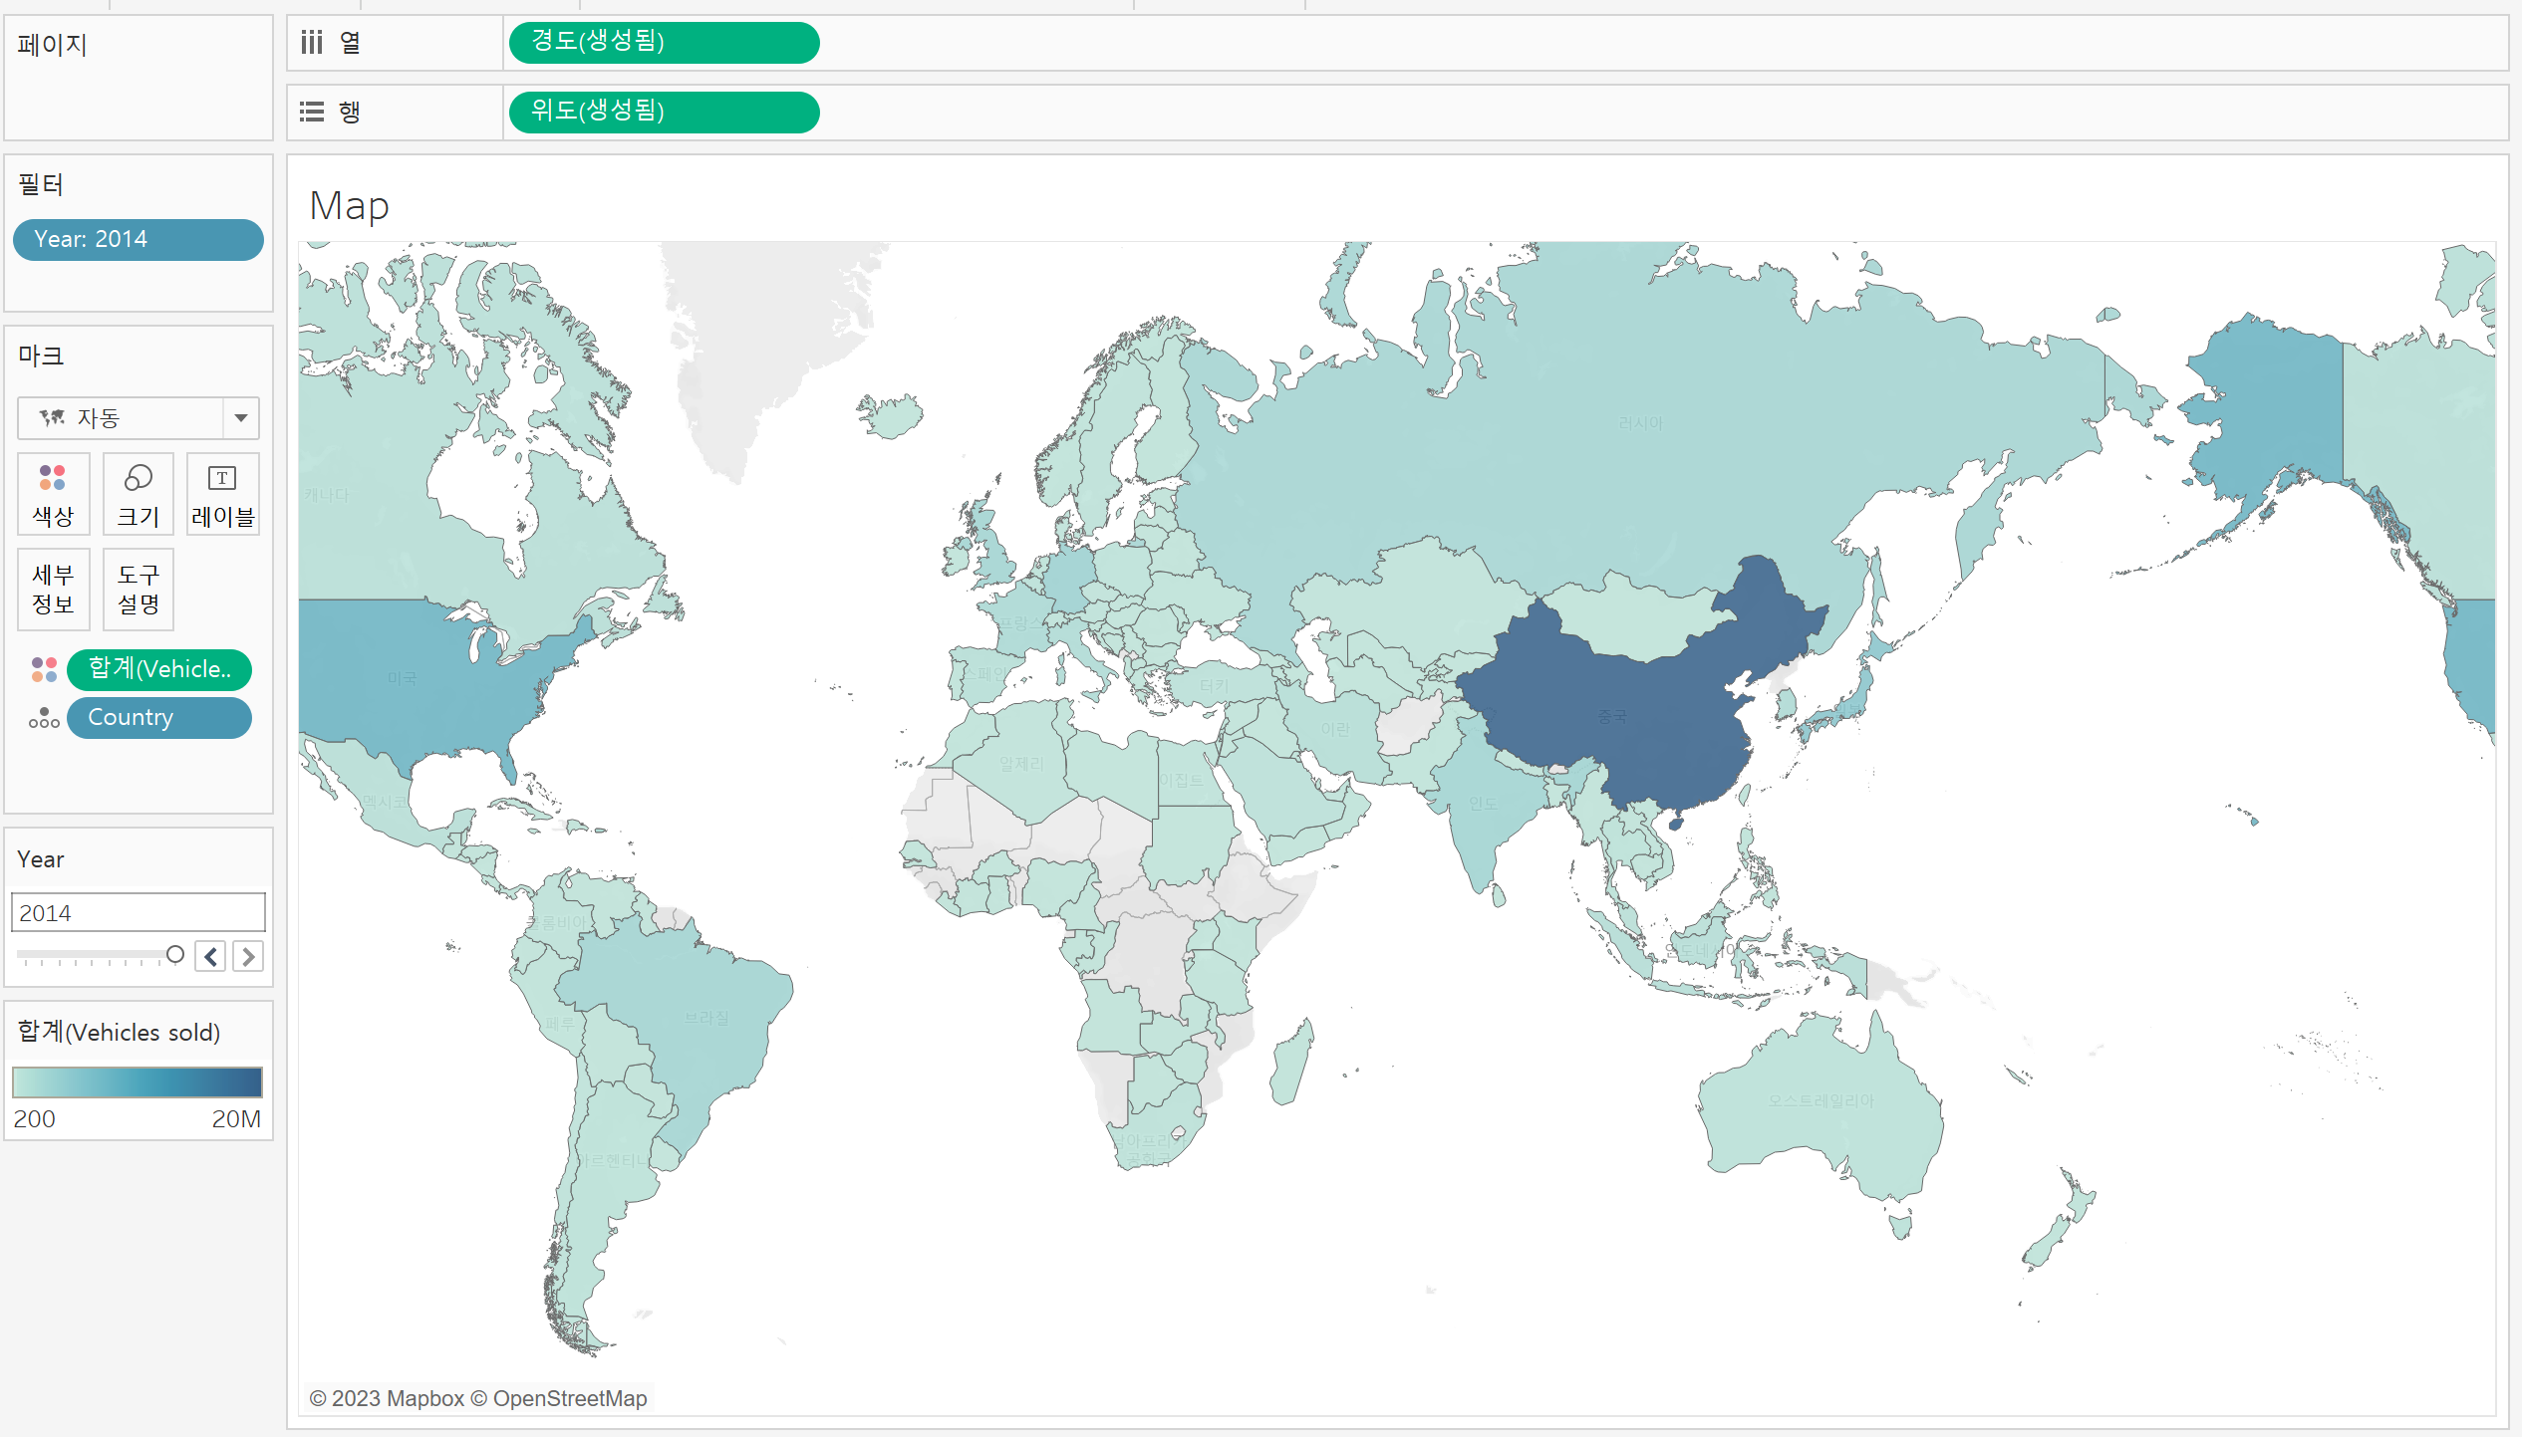Click the Vehicles sold color legend gradient
Image resolution: width=2522 pixels, height=1437 pixels.
pyautogui.click(x=138, y=1081)
